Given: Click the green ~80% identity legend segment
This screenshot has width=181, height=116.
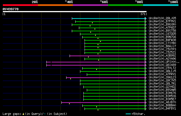Looking at the screenshot, I should tap(126, 5).
